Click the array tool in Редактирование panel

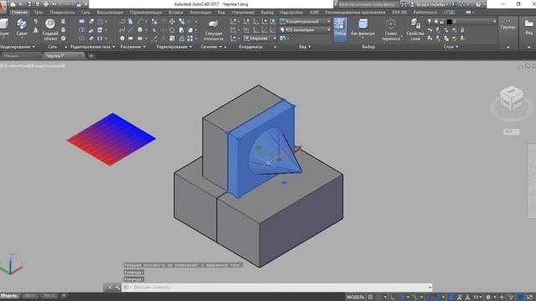[190, 38]
